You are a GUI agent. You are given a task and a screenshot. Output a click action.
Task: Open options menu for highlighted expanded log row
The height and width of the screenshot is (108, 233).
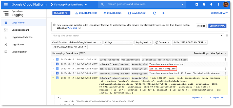click(x=225, y=78)
